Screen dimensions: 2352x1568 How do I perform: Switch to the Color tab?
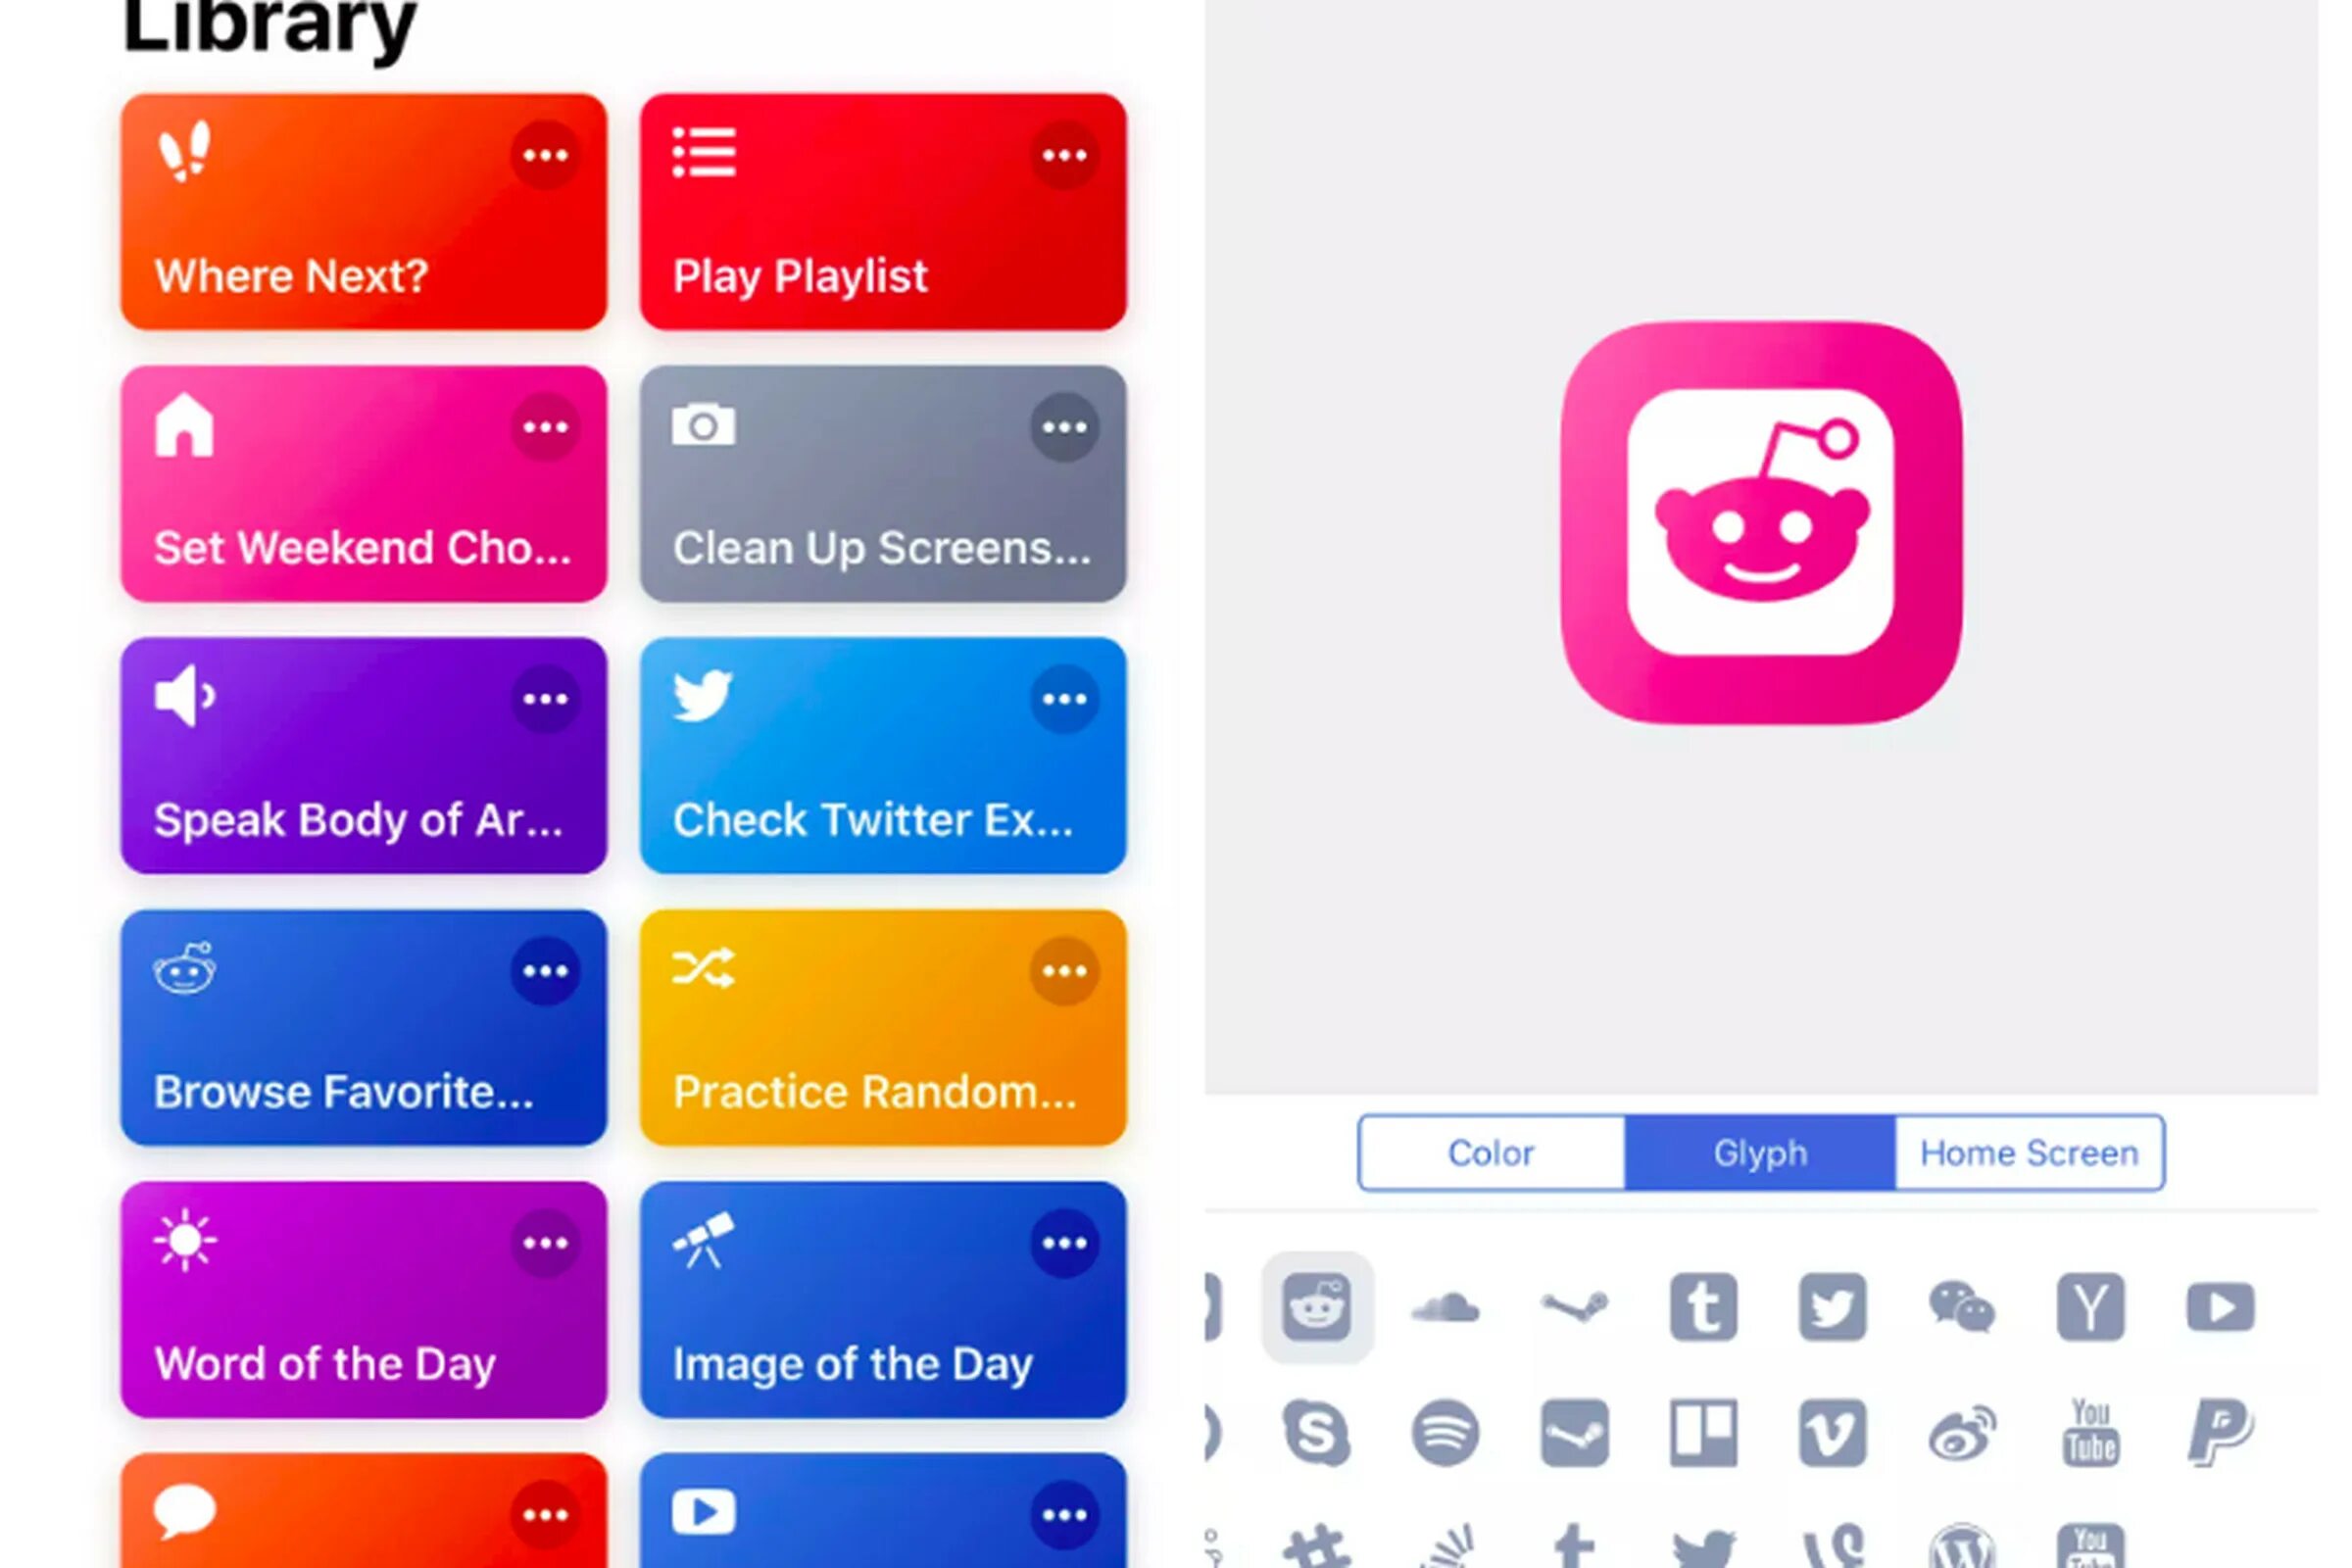[x=1490, y=1153]
